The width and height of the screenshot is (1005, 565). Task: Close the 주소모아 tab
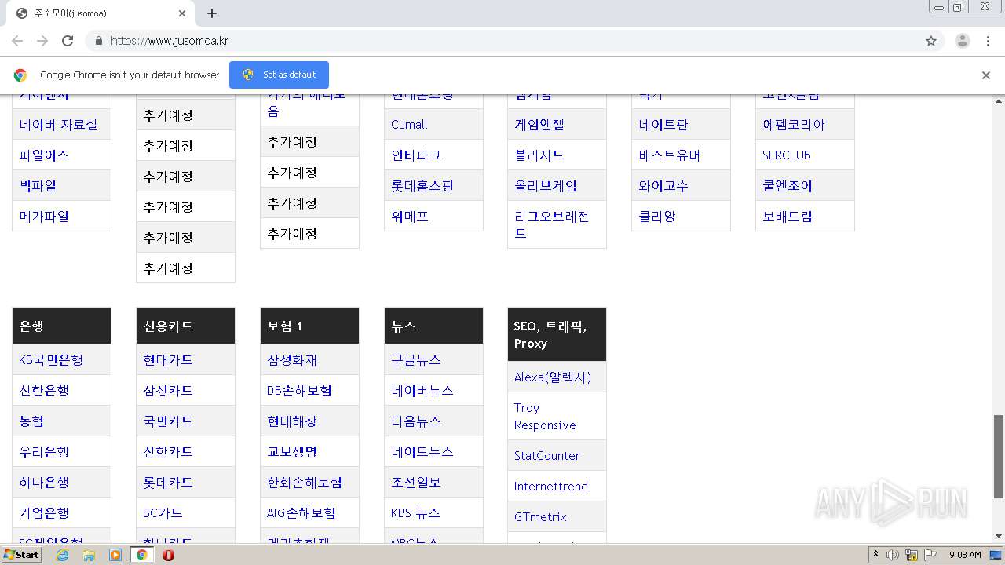click(x=182, y=13)
